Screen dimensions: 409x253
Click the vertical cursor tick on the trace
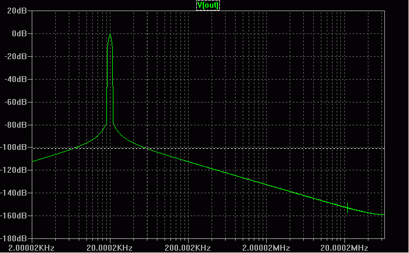(347, 208)
